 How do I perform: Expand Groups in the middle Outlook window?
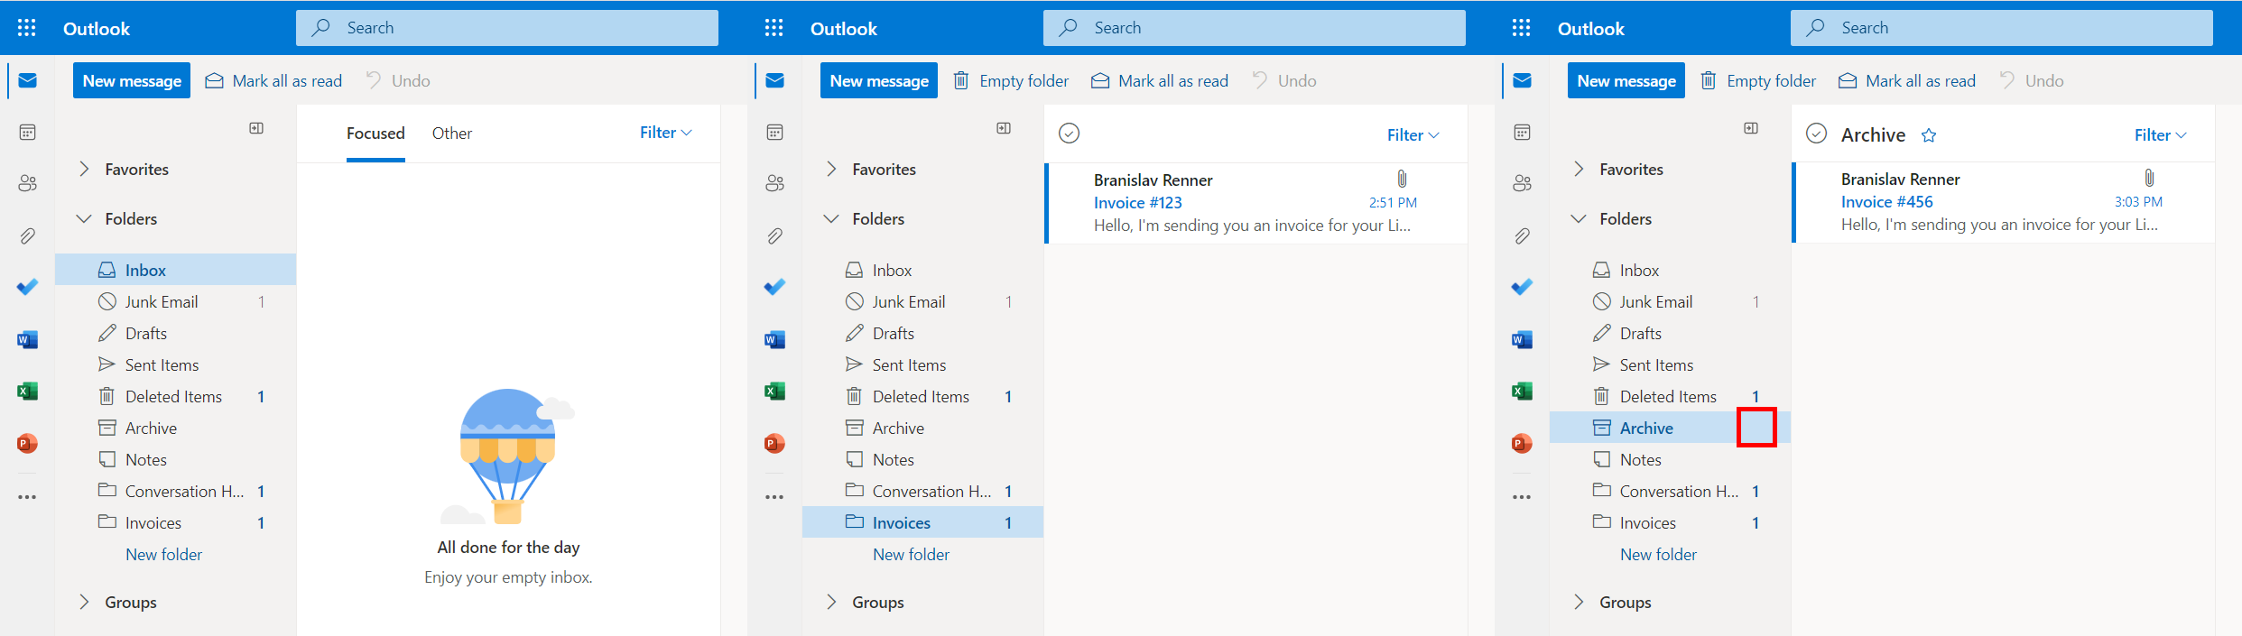(831, 602)
